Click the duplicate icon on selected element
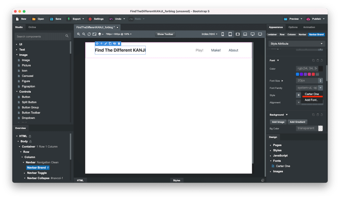 click(x=110, y=43)
